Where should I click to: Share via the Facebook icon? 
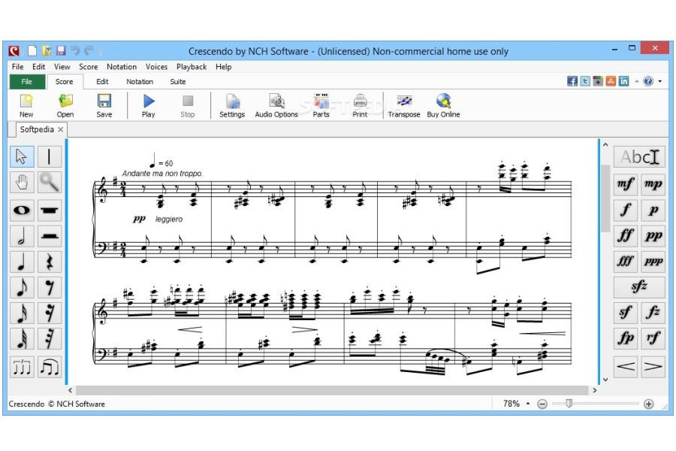click(x=572, y=81)
